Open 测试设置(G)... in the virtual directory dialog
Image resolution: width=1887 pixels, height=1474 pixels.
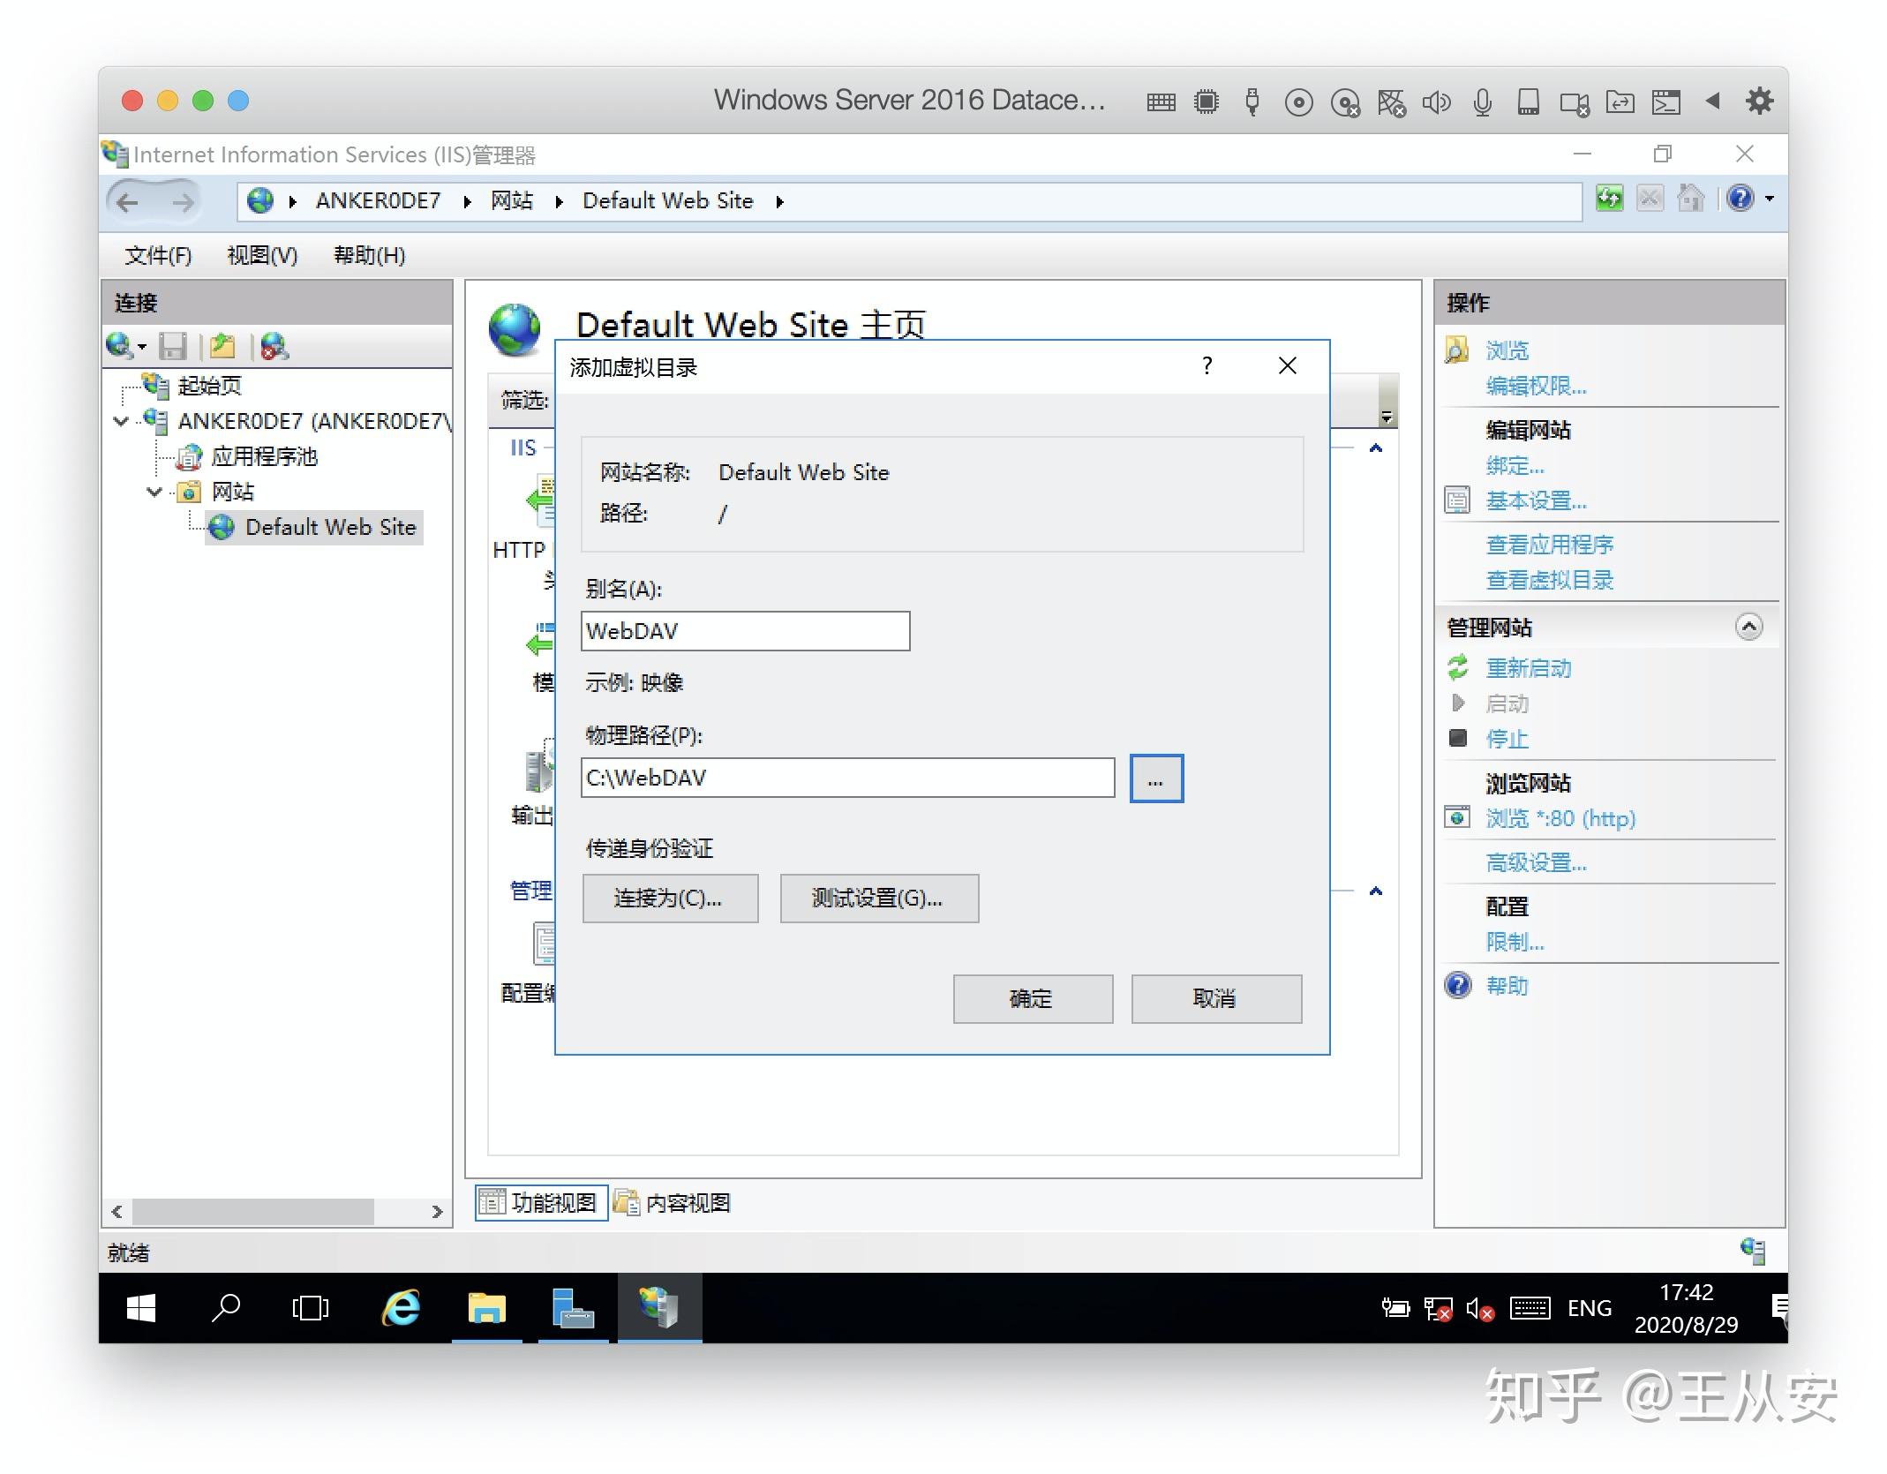click(879, 898)
